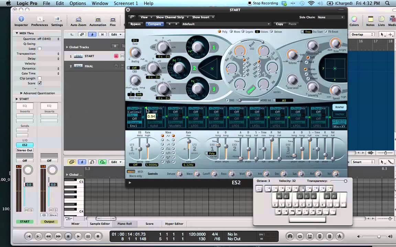The height and width of the screenshot is (247, 396).
Task: Select oscillator 3 number button in ES2
Action: (x=214, y=89)
